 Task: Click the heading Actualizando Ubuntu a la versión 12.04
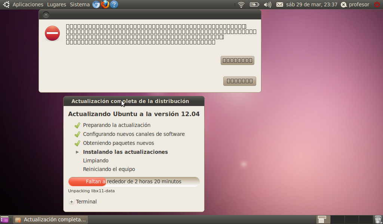tap(134, 114)
